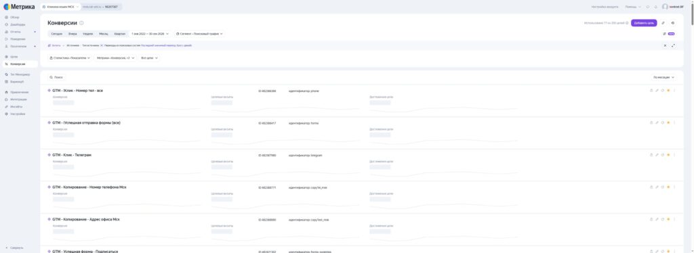Open Интеграции in the sidebar
Viewport: 694px width, 253px height.
18,99
